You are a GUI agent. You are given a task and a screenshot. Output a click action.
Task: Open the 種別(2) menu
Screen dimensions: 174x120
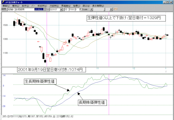click(x=16, y=6)
